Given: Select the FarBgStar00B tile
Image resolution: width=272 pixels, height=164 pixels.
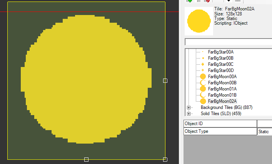Looking at the screenshot, I should pyautogui.click(x=220, y=58).
